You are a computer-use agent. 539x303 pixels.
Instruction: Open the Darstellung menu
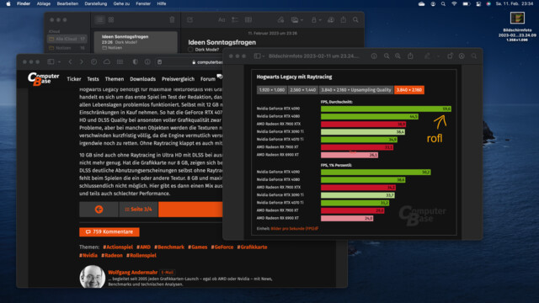coord(95,3)
